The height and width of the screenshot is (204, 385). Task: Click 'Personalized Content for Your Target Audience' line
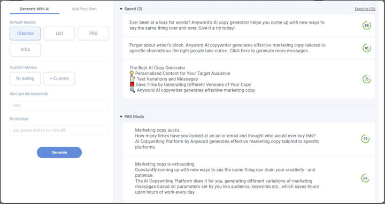coord(183,73)
